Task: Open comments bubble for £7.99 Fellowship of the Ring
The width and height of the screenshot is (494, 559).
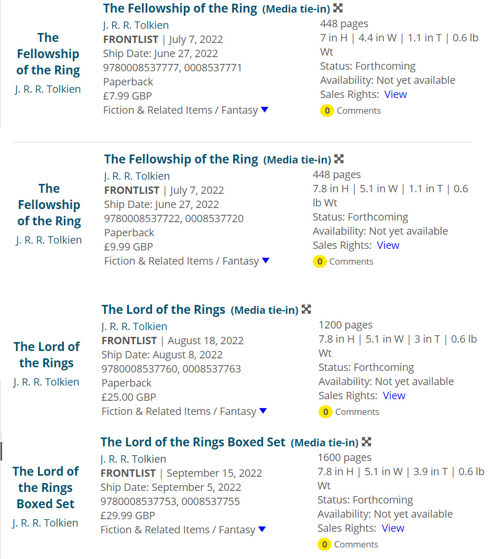Action: click(327, 111)
